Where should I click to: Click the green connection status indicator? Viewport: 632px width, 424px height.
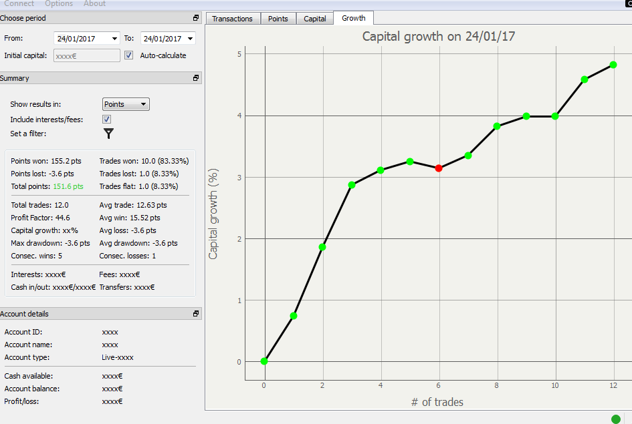[616, 419]
